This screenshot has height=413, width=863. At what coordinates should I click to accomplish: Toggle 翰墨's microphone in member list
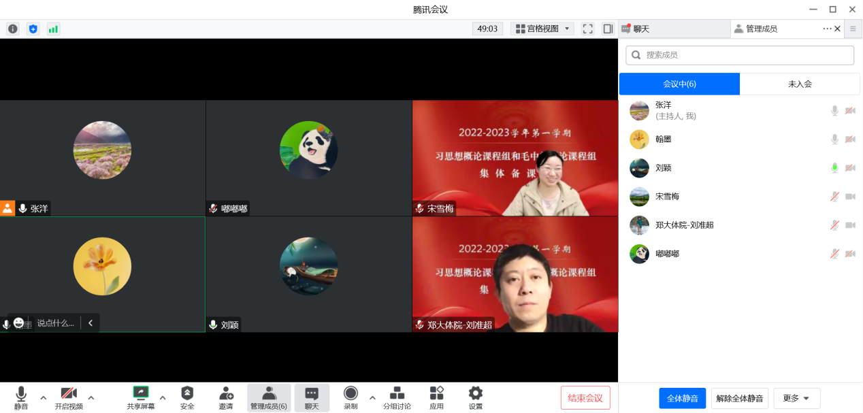click(834, 139)
